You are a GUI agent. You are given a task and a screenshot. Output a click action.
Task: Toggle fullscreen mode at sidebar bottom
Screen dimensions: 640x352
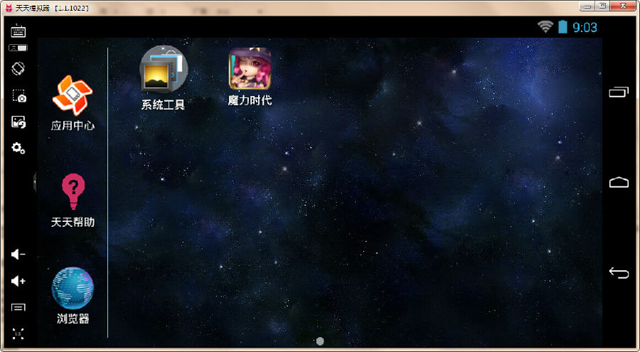18,334
